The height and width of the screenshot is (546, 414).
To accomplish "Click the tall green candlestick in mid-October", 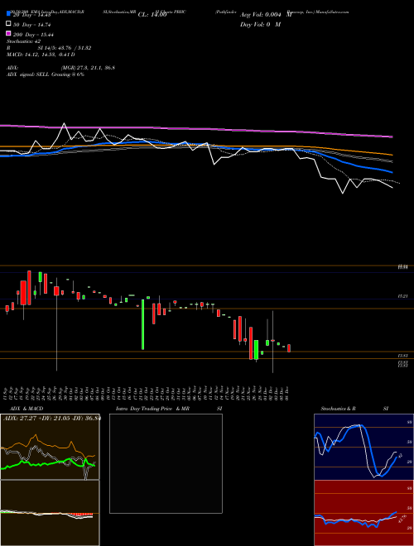I will point(143,324).
